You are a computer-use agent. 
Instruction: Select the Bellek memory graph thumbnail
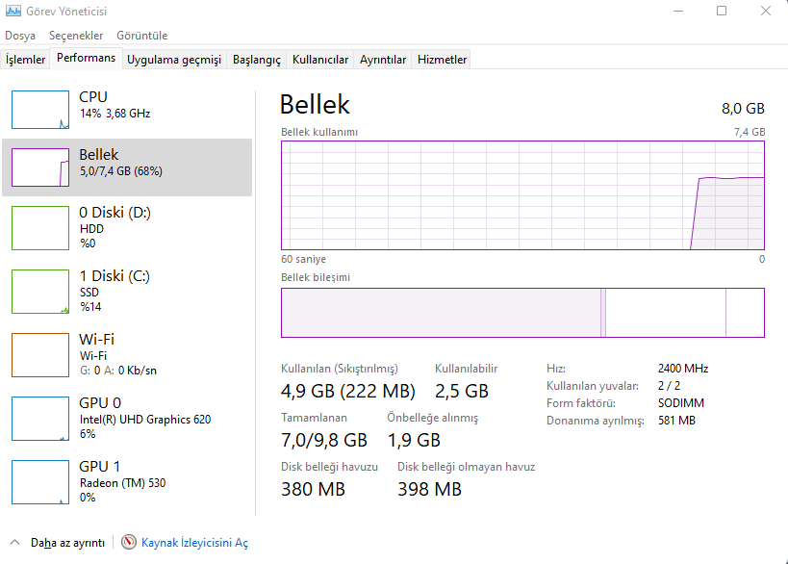pos(40,167)
